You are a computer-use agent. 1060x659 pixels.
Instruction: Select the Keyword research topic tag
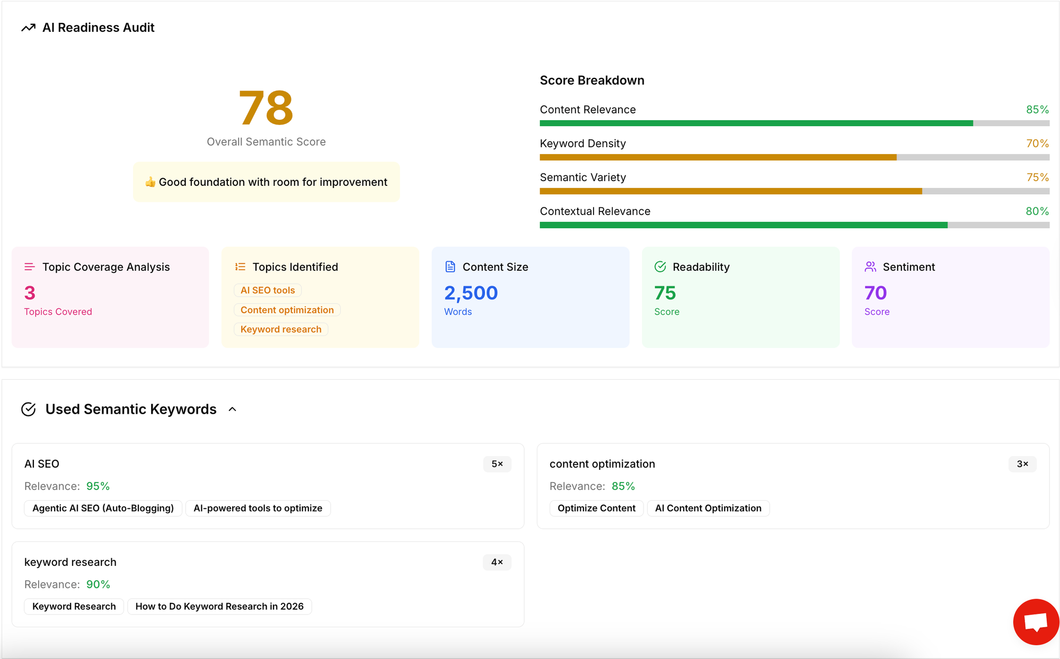(281, 329)
